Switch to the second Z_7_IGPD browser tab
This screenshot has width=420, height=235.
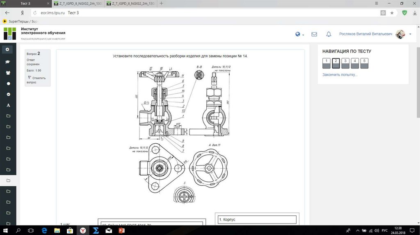click(131, 3)
